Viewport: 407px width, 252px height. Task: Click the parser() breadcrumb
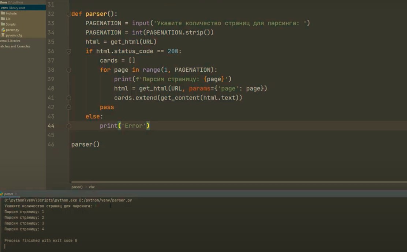click(x=77, y=187)
